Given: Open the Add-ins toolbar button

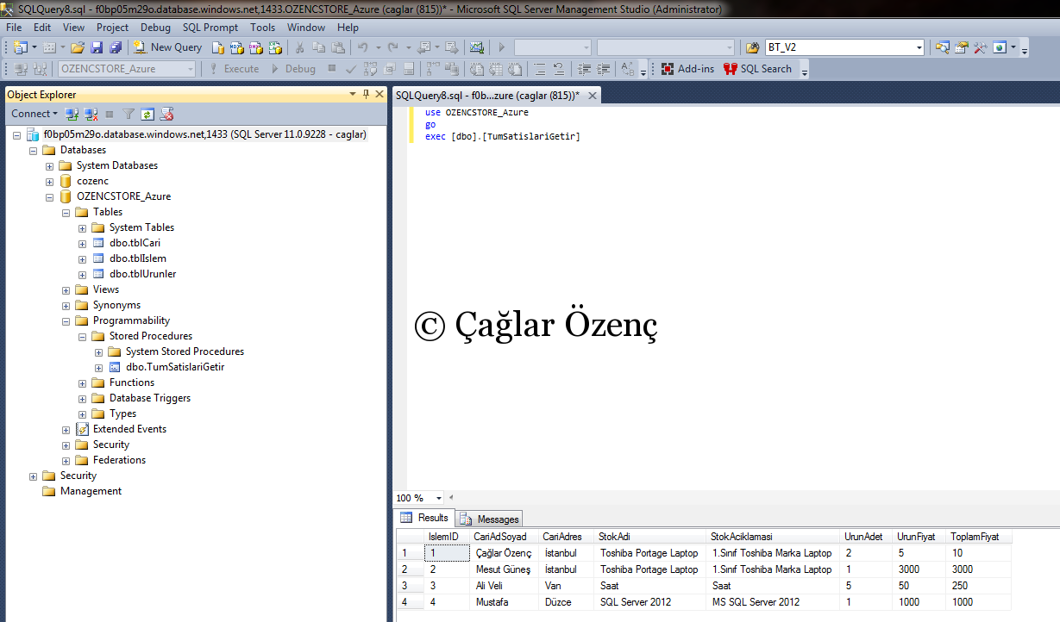Looking at the screenshot, I should (687, 69).
